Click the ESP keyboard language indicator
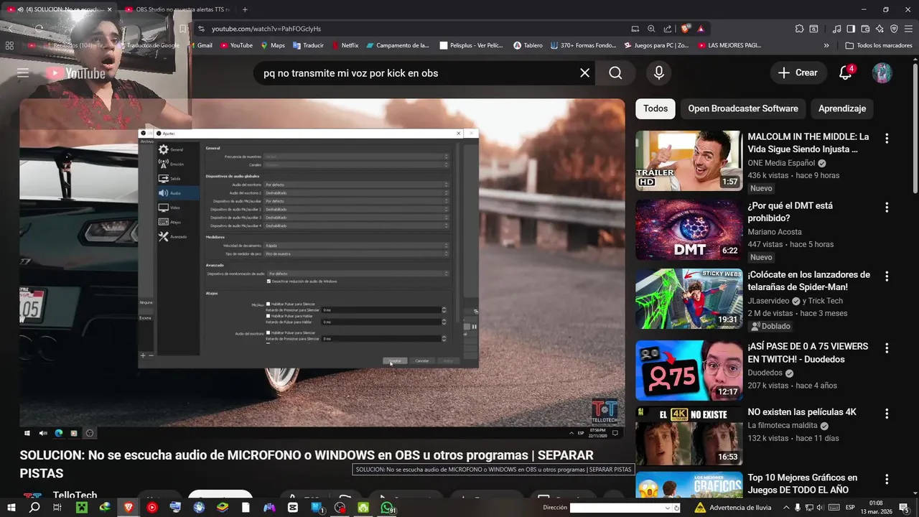Screen dimensions: 919x517 click(x=850, y=508)
